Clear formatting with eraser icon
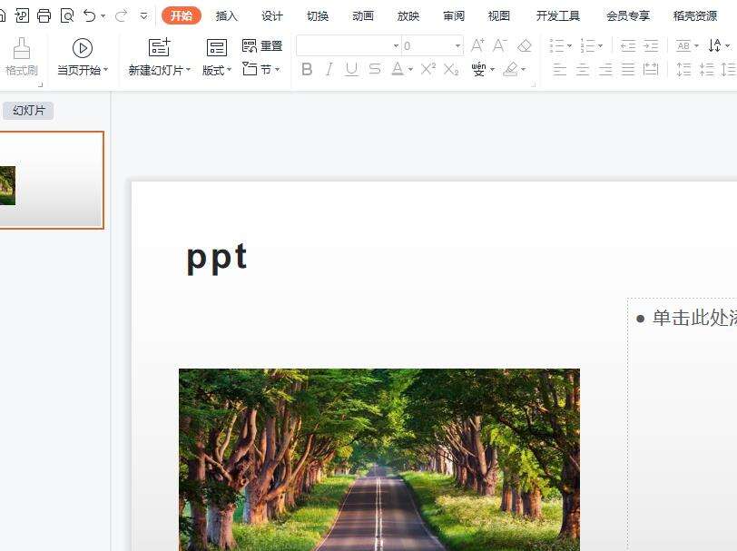The height and width of the screenshot is (551, 737). pos(524,45)
